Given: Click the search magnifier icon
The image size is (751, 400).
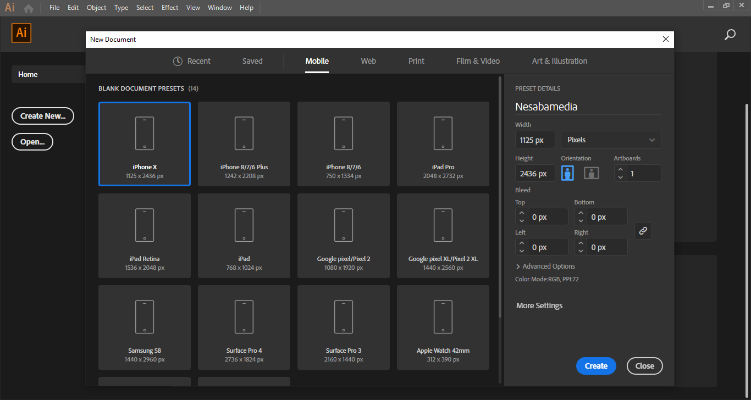Looking at the screenshot, I should point(730,35).
